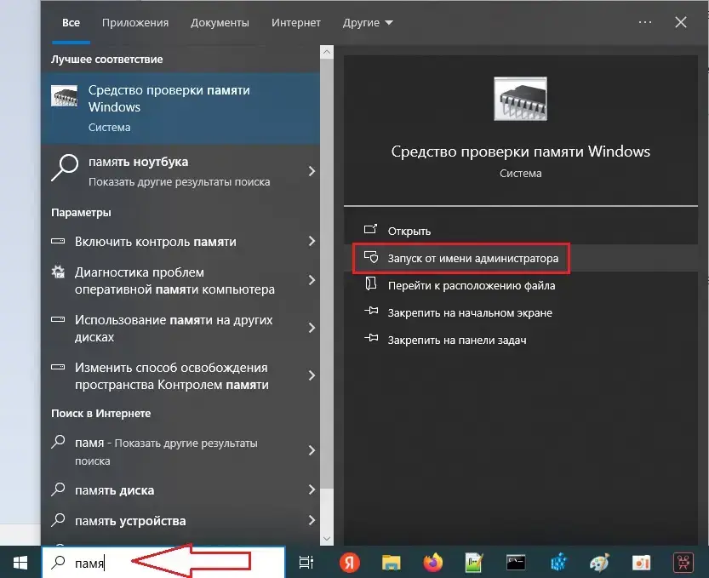Switch to the "Интернет" tab

(296, 23)
